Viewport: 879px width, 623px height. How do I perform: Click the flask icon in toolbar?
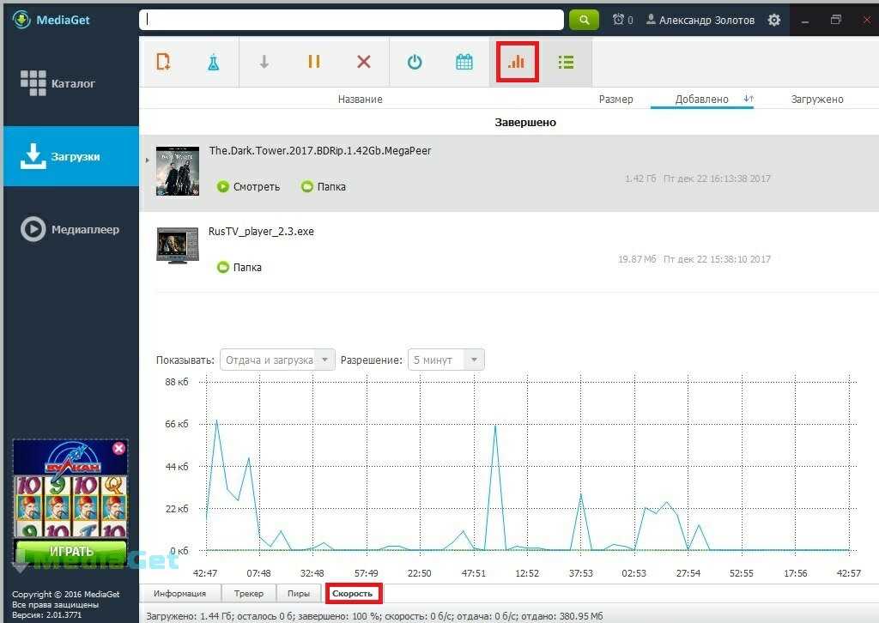tap(213, 62)
